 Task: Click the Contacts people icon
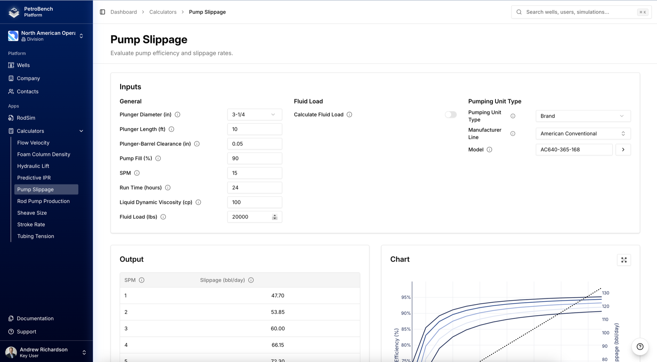(x=11, y=91)
